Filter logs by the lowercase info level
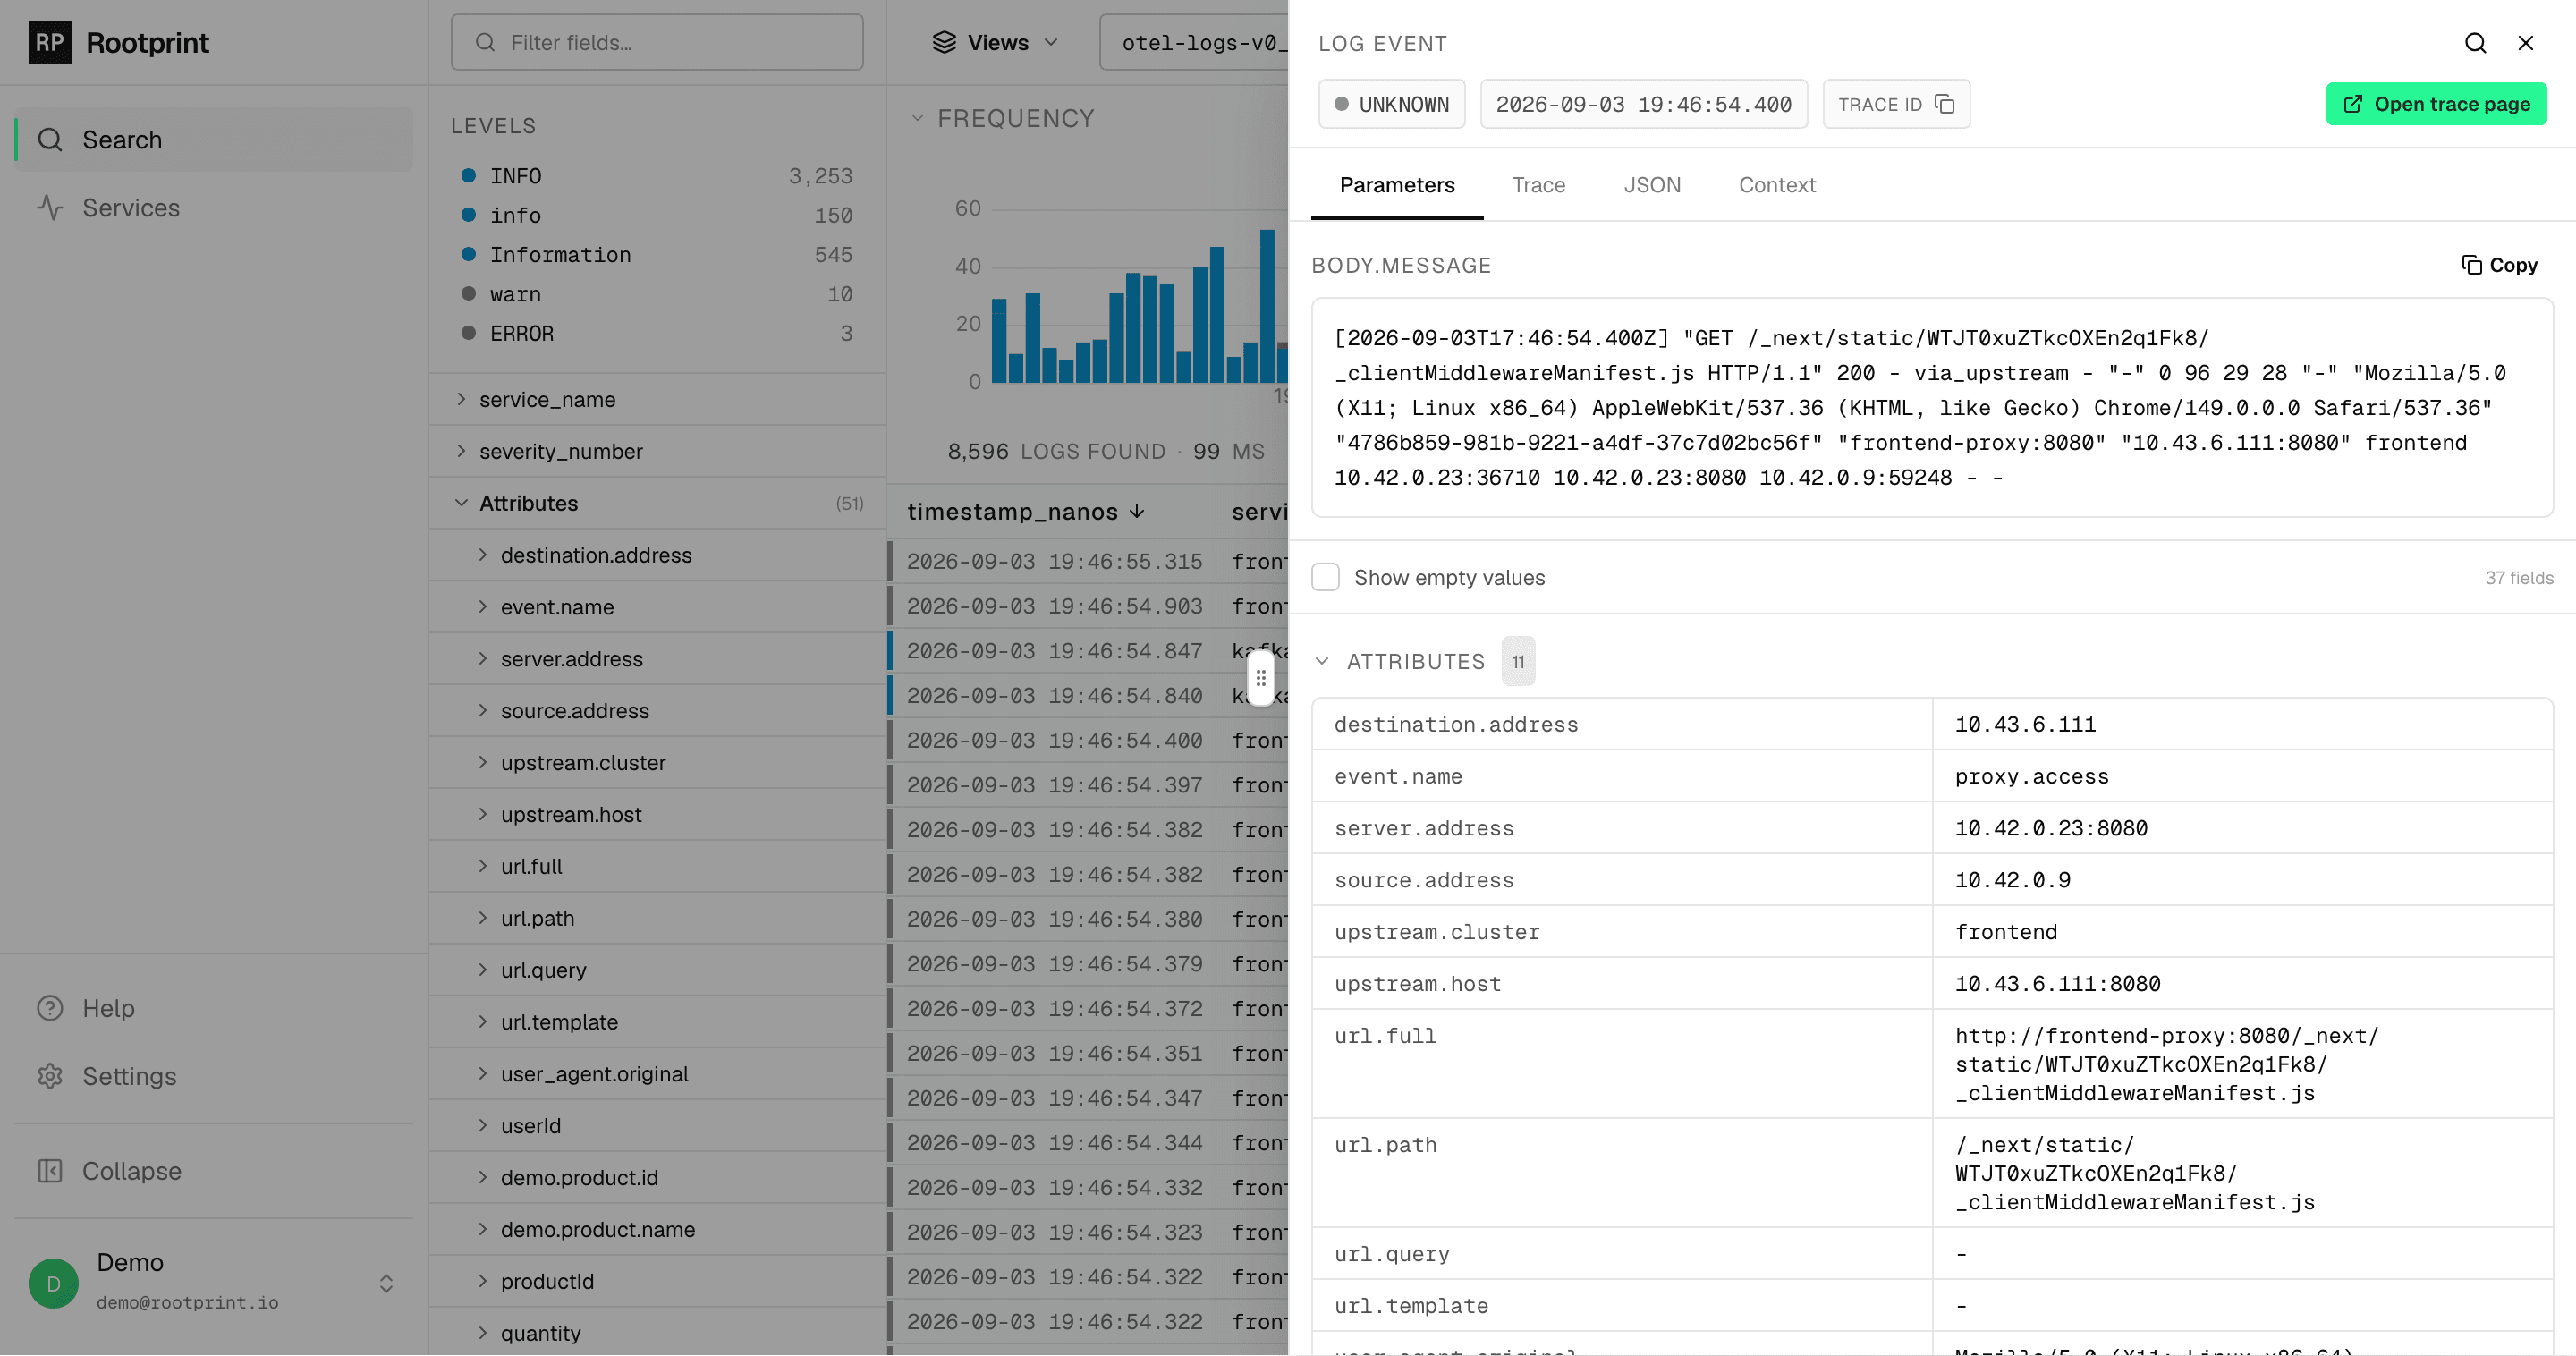Viewport: 2576px width, 1356px height. tap(657, 215)
